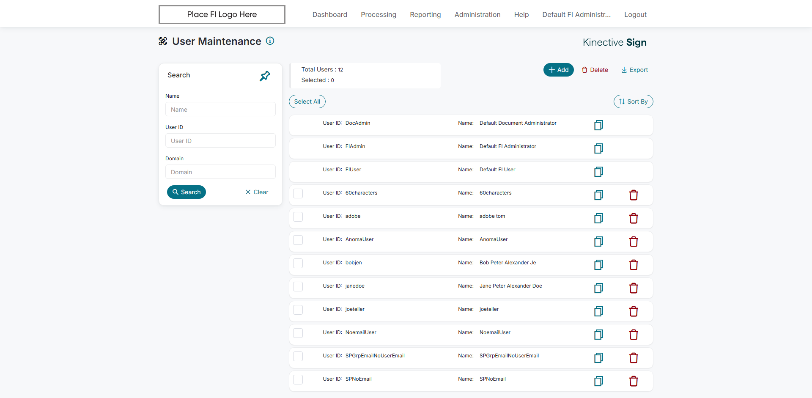Open the Reporting menu
This screenshot has width=812, height=398.
pos(425,14)
